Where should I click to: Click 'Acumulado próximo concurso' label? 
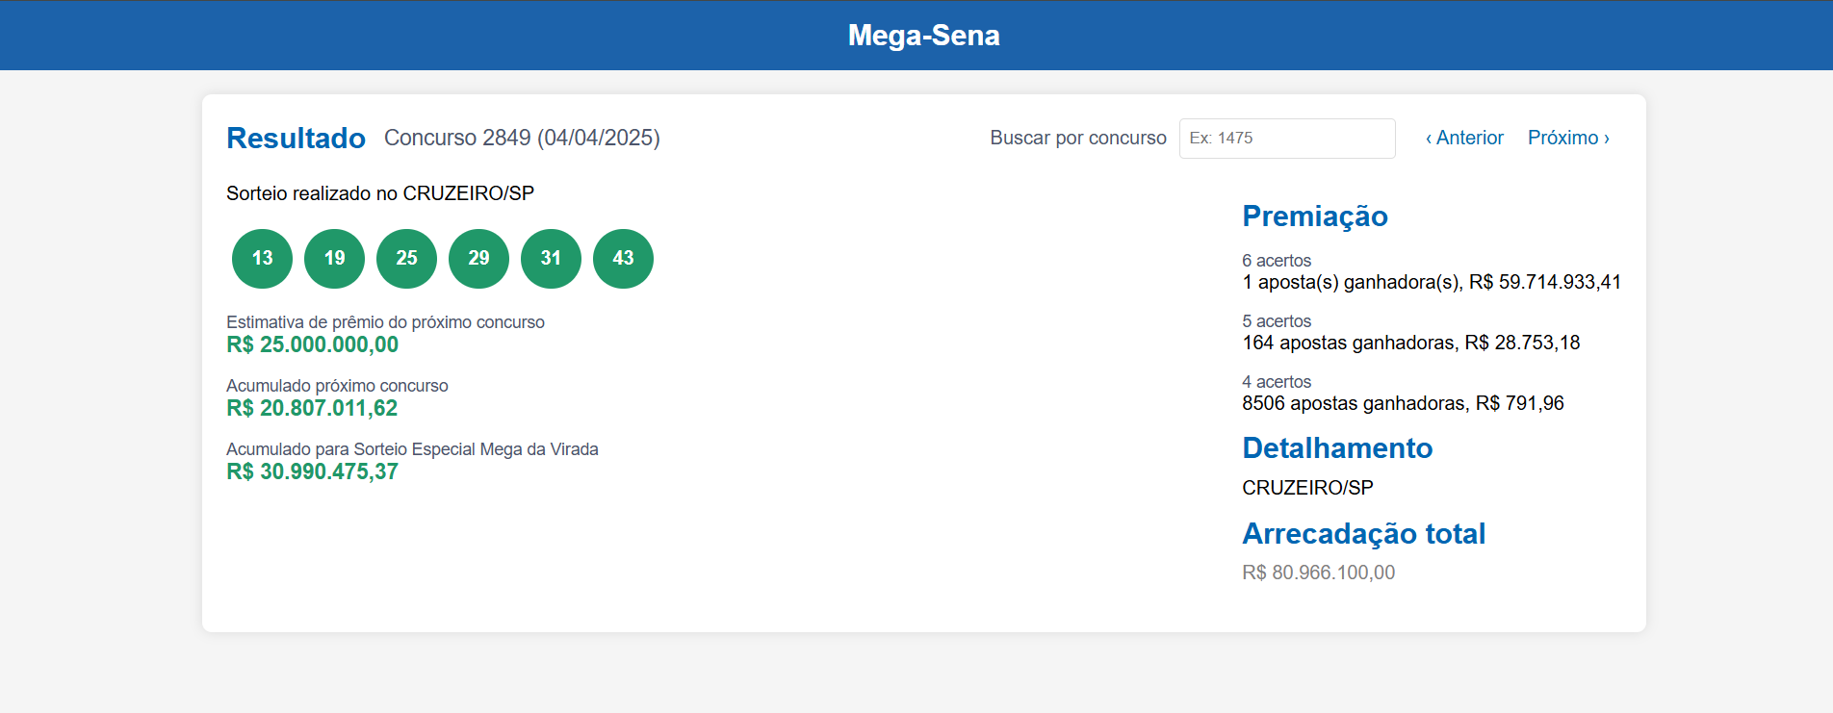coord(337,386)
